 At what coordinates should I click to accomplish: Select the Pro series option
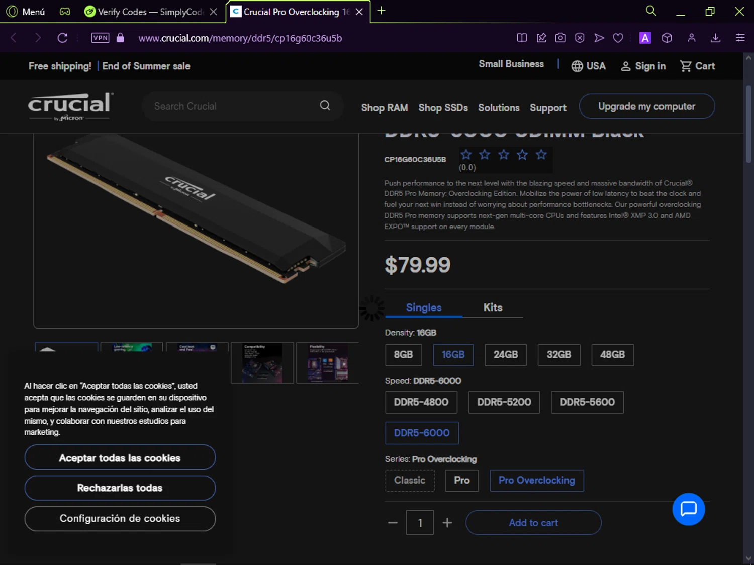[461, 481]
